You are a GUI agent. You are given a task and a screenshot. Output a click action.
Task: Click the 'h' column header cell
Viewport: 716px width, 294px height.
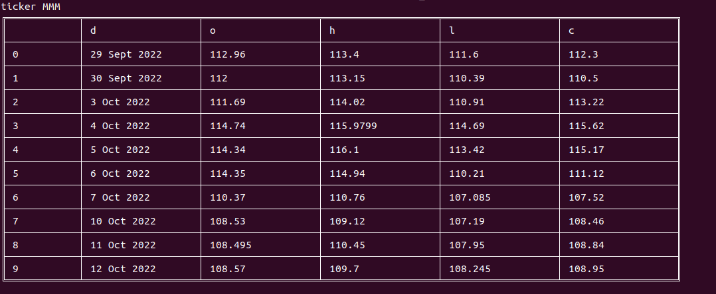381,30
